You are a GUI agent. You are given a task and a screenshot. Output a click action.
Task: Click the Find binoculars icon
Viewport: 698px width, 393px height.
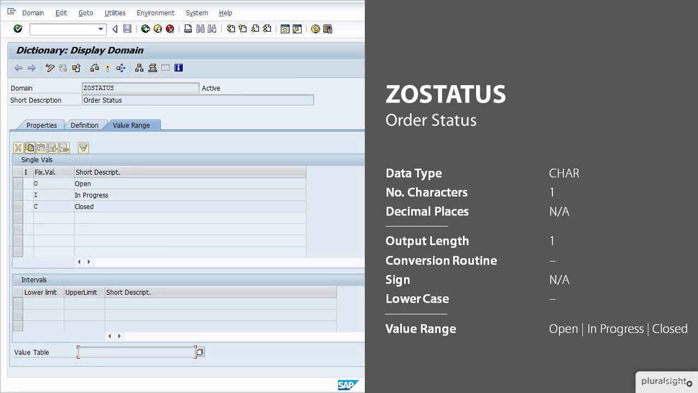pos(200,29)
